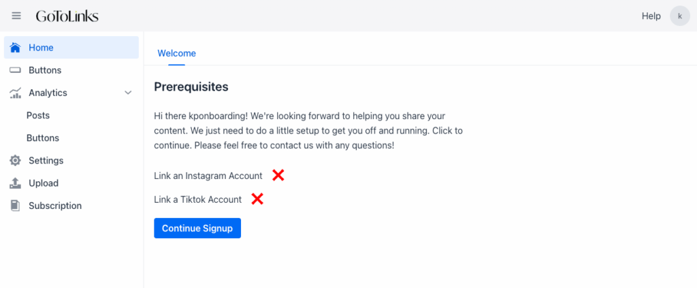Image resolution: width=697 pixels, height=288 pixels.
Task: Open Buttons under Analytics
Action: 43,138
